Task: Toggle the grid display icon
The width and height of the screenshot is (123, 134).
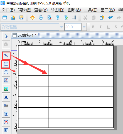Action: click(74, 17)
